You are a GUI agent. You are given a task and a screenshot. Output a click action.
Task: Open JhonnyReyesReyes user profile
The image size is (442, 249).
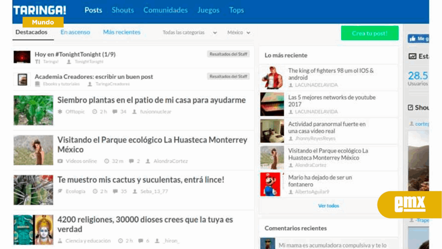click(x=315, y=139)
